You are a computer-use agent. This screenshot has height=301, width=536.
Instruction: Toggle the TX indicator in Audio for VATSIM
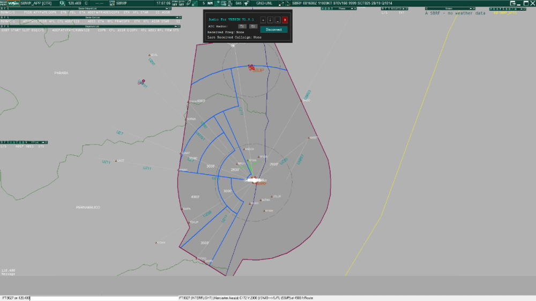(242, 26)
